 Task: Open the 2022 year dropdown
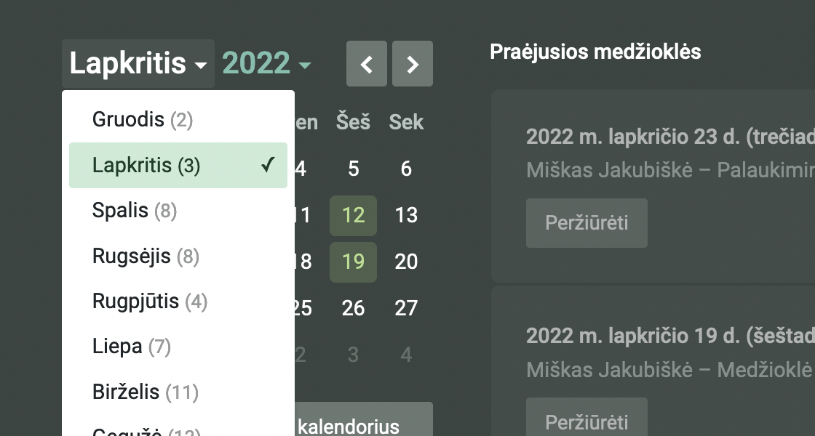(266, 64)
